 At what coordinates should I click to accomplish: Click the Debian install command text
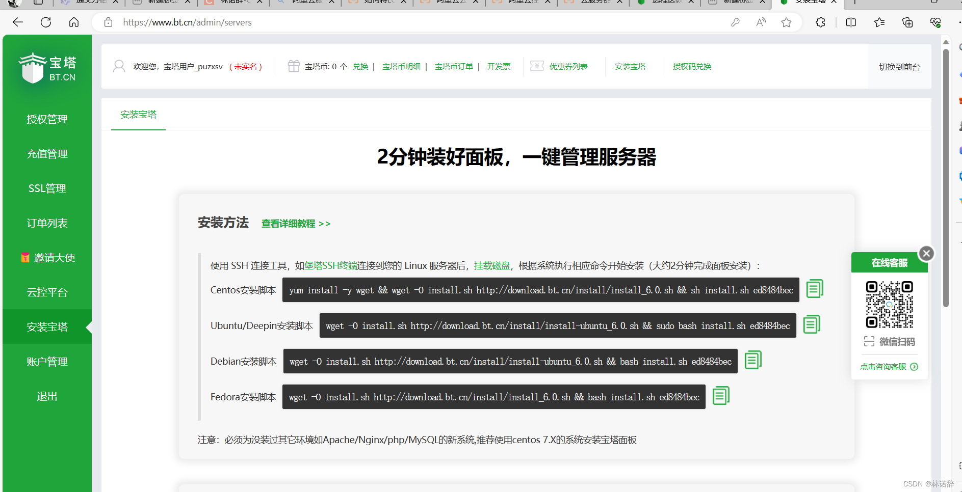(510, 361)
